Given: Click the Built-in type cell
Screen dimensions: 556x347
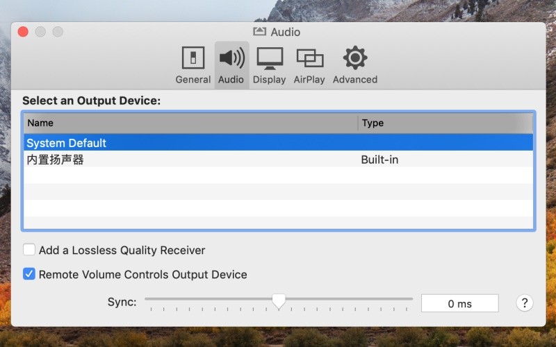Looking at the screenshot, I should [x=379, y=160].
